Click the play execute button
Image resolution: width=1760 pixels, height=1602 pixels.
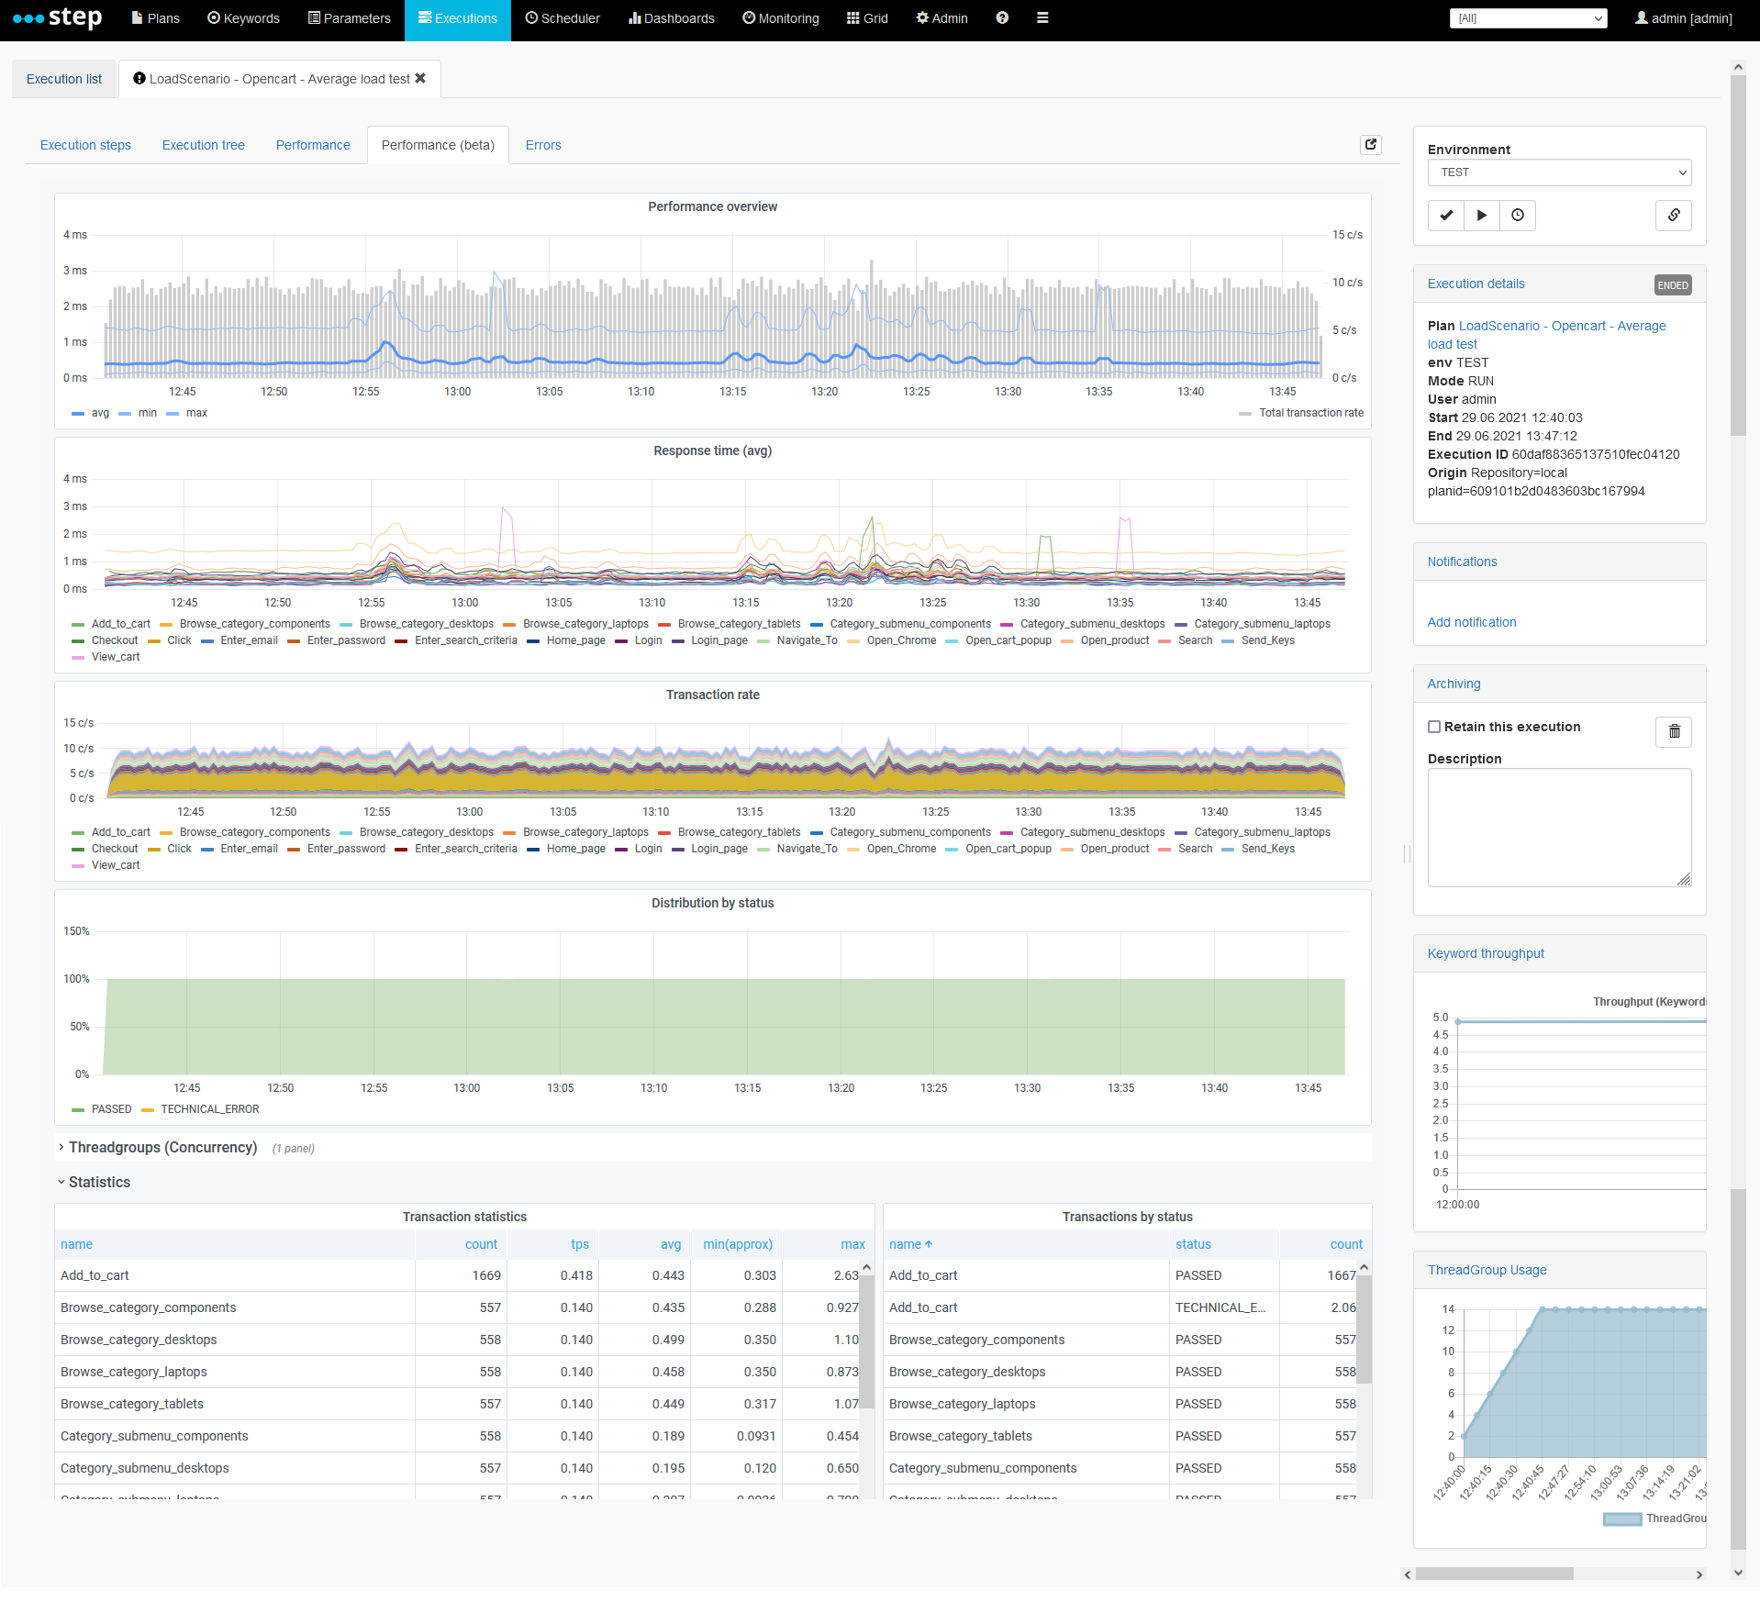click(1482, 215)
